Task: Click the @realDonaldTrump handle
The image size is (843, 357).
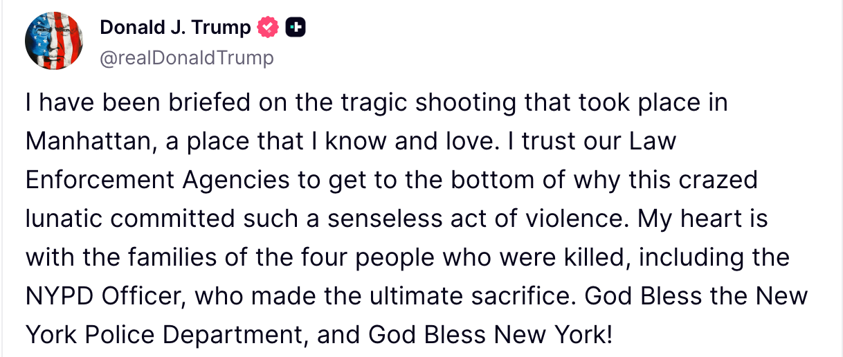Action: 187,57
